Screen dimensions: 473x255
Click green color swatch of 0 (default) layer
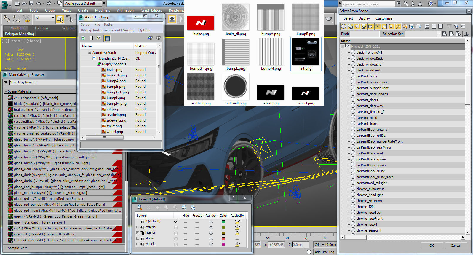(223, 222)
